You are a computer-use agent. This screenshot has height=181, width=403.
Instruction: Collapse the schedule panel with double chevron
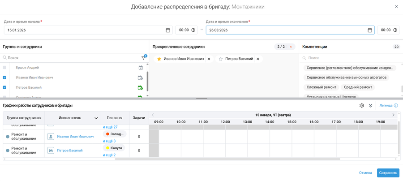point(371,106)
